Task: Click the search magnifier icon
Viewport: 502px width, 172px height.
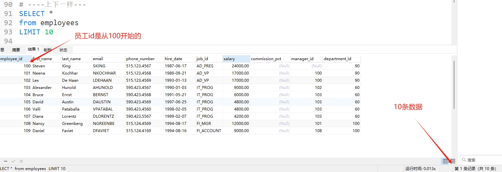Action: pos(464,160)
